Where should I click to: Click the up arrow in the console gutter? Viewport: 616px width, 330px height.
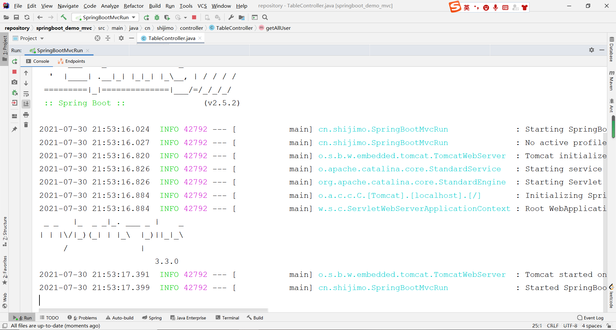pyautogui.click(x=26, y=73)
